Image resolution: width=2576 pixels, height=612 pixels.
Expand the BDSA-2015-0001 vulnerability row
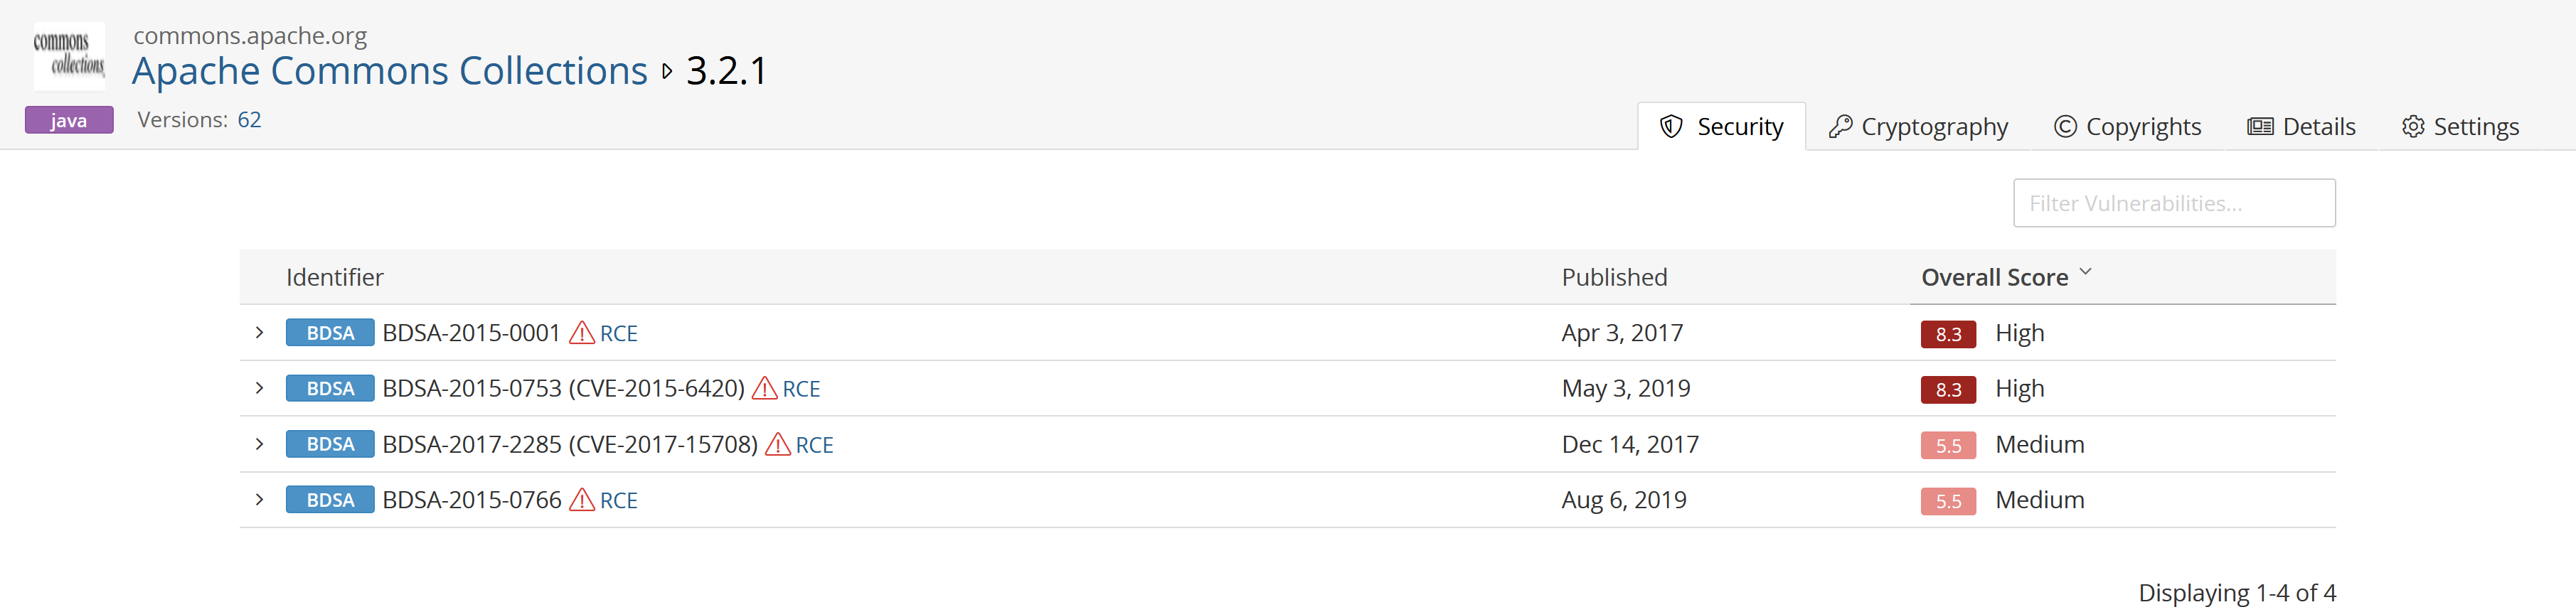click(x=260, y=331)
